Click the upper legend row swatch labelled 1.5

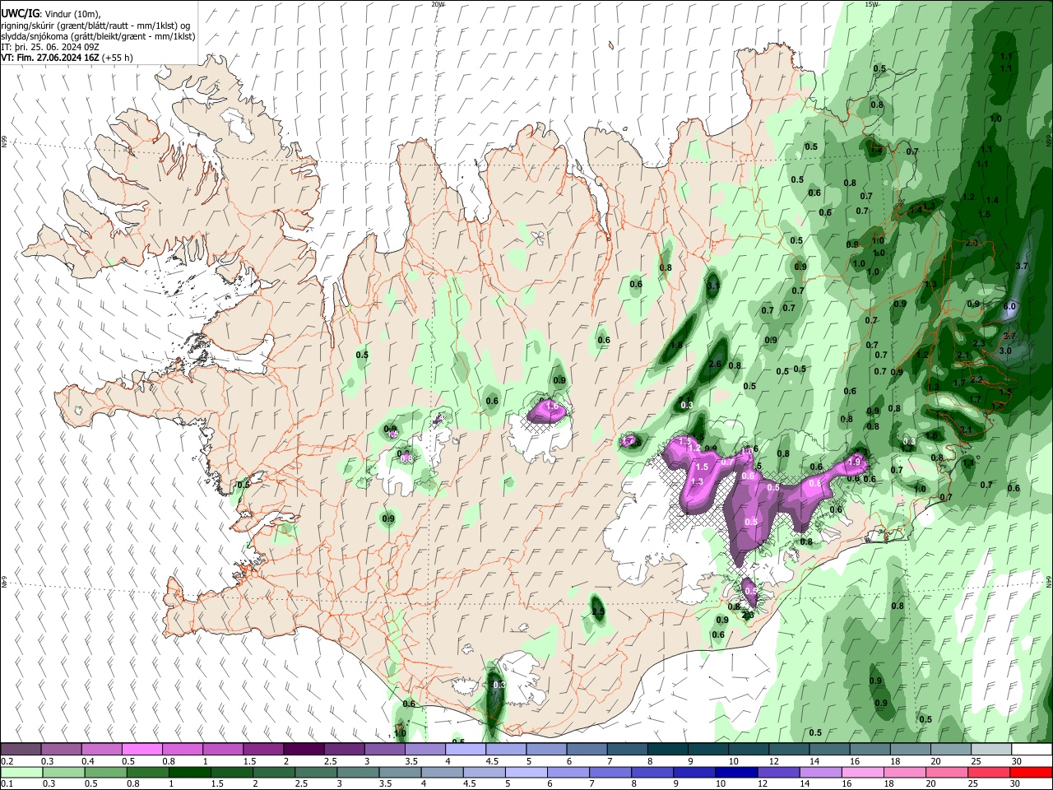pyautogui.click(x=262, y=750)
